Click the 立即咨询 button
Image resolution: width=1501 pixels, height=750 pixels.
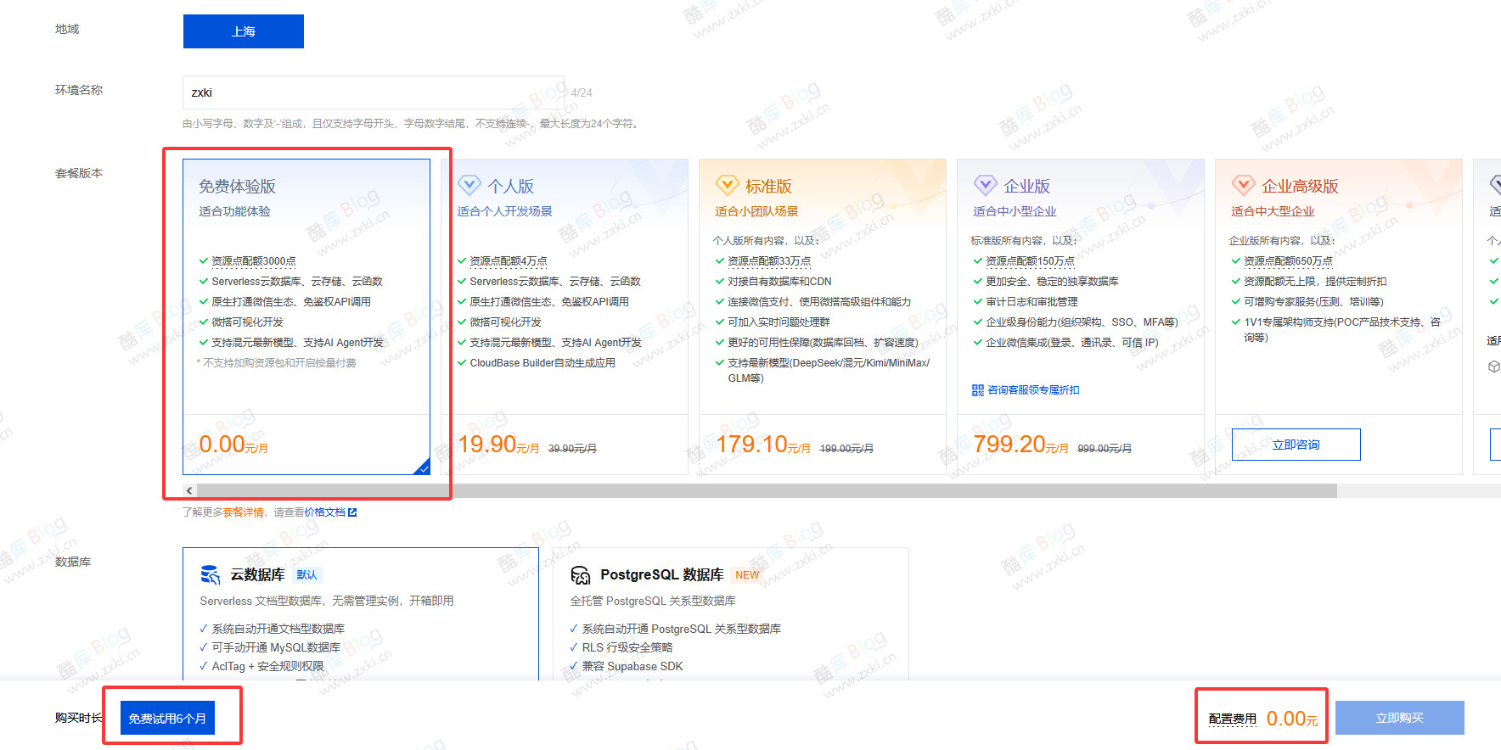tap(1296, 445)
